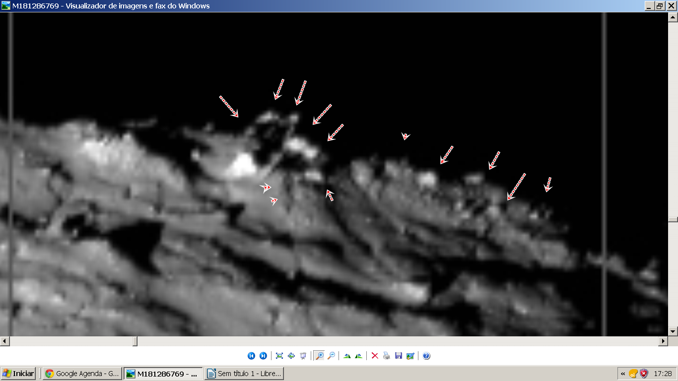Expand hidden system tray icons
Screen dimensions: 678x381
pos(622,374)
